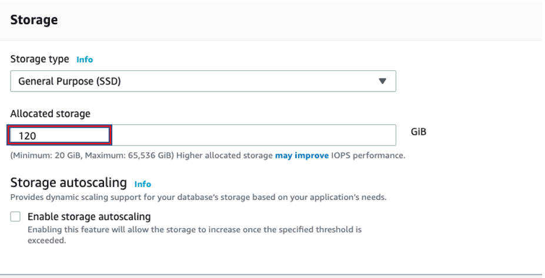545x278 pixels.
Task: Enable the storage autoscaling checkbox
Action: coord(15,216)
